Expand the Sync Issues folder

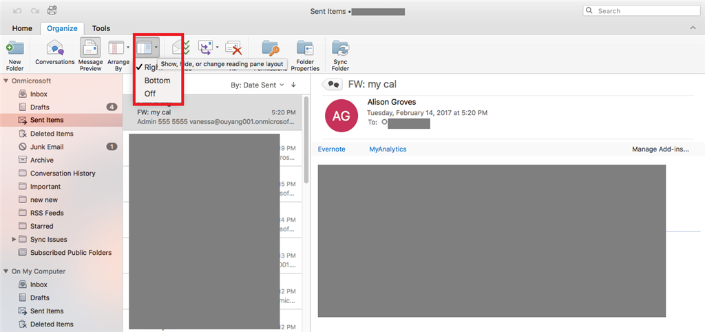tap(14, 239)
